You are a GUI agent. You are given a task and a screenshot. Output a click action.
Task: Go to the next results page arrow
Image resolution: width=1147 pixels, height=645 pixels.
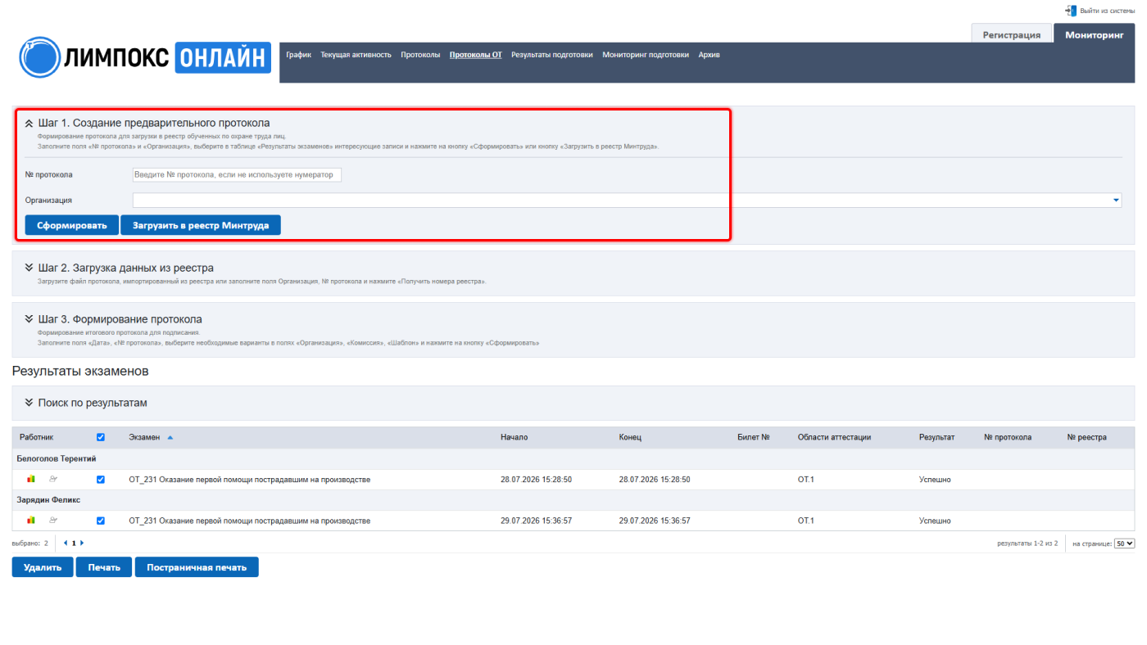coord(82,543)
